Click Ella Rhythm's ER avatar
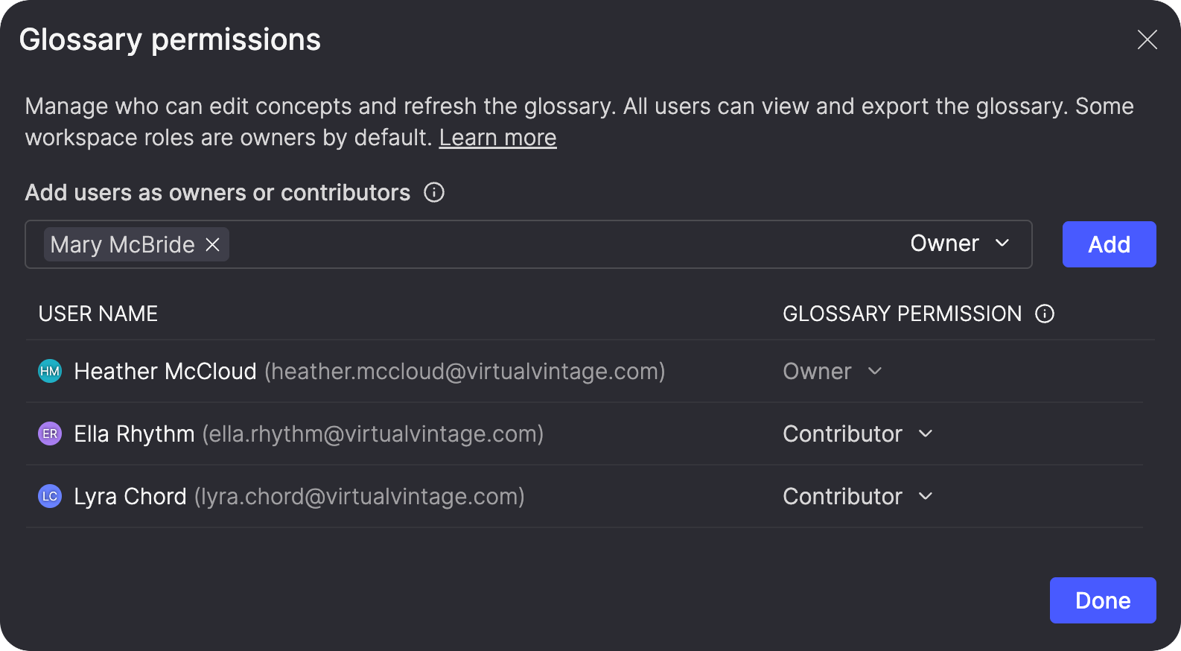 click(x=50, y=434)
